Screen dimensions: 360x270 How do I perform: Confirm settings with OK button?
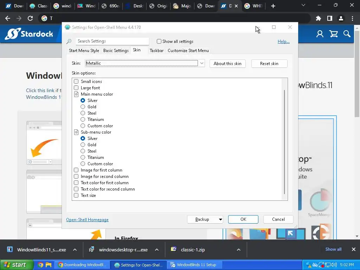click(x=243, y=219)
